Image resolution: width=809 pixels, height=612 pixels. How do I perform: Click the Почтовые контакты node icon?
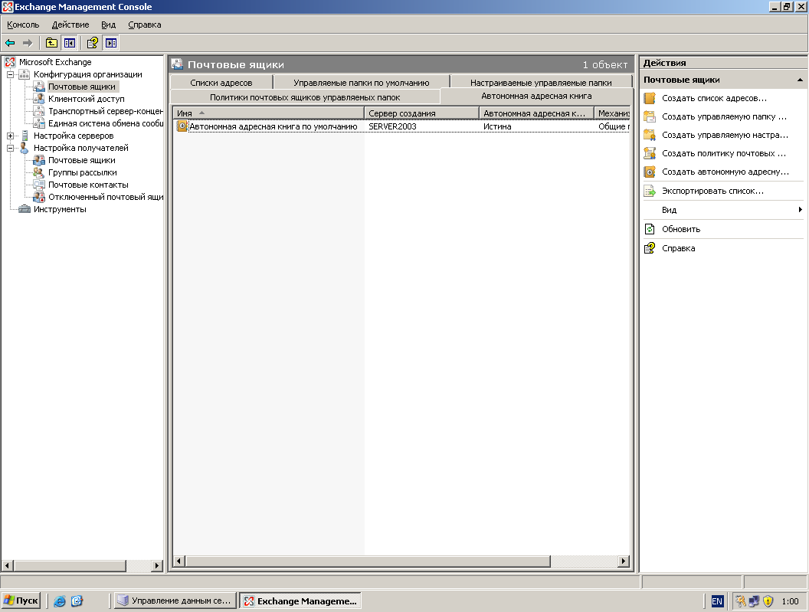(x=39, y=185)
